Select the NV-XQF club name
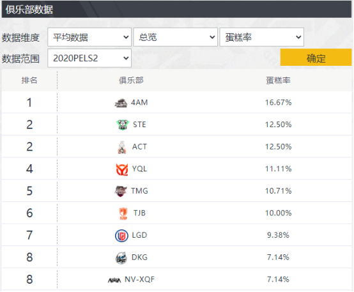Screen dimensions: 354x292 click(139, 280)
